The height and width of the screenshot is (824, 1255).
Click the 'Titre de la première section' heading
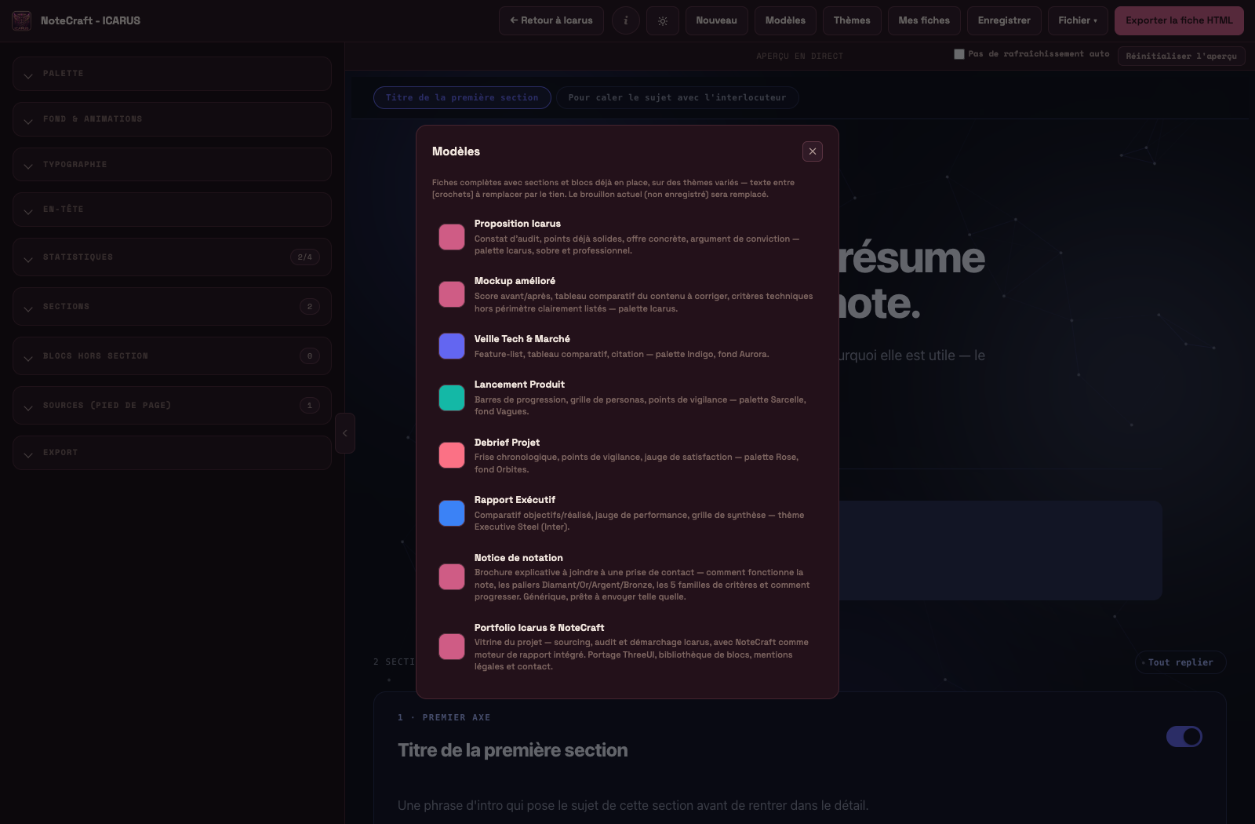(x=513, y=750)
